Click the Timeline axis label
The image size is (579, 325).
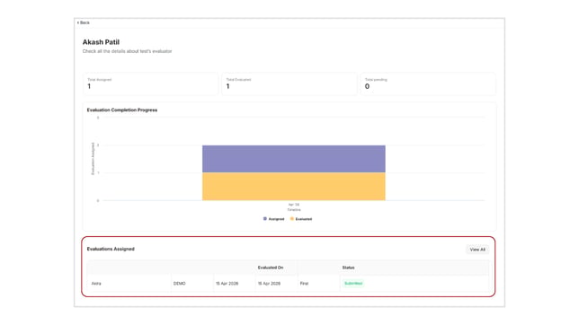[294, 210]
